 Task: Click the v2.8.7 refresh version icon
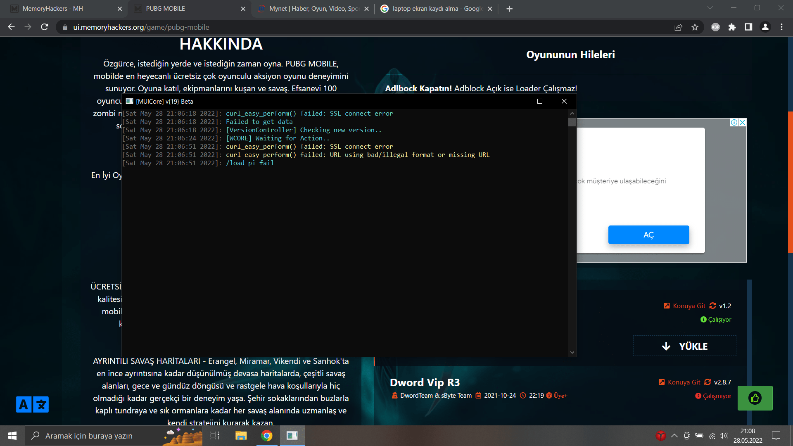[708, 382]
